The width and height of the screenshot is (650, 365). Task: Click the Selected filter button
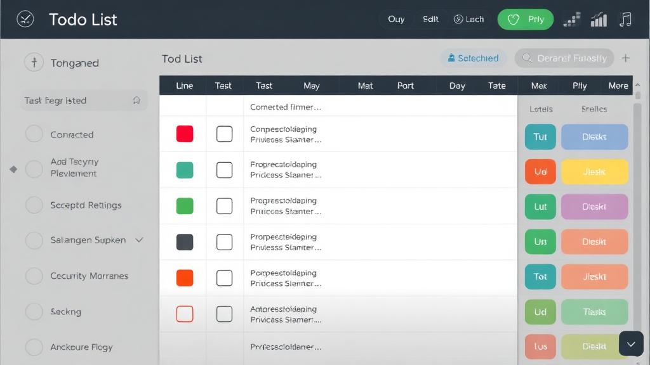pos(473,58)
